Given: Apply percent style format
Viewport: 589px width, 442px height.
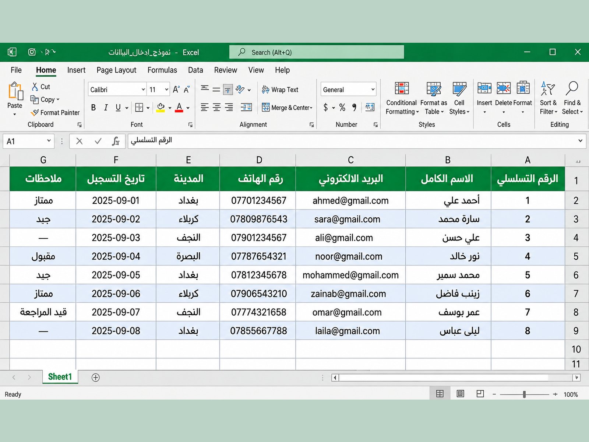Looking at the screenshot, I should (342, 107).
